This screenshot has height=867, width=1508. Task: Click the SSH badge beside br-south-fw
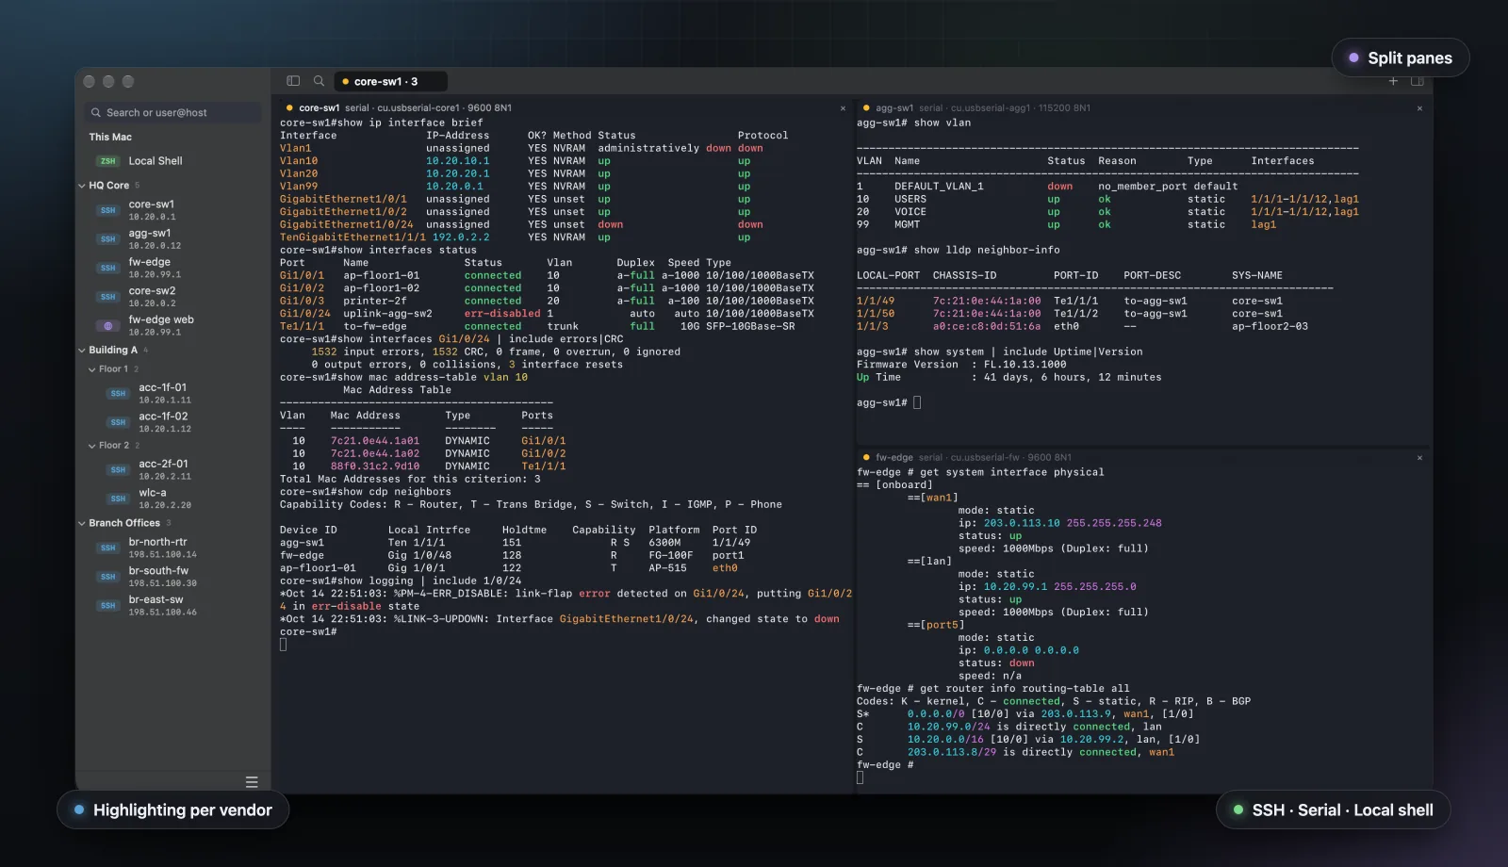pyautogui.click(x=108, y=577)
